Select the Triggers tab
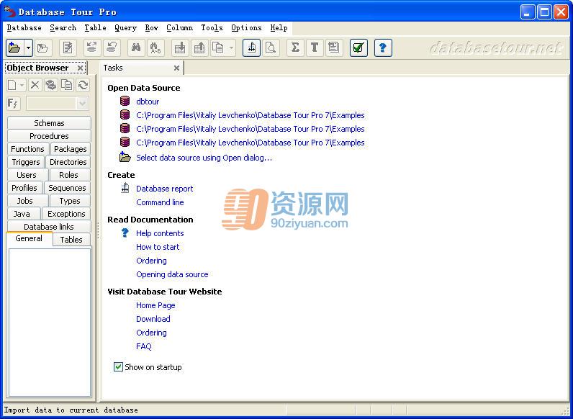The image size is (573, 419). tap(26, 162)
